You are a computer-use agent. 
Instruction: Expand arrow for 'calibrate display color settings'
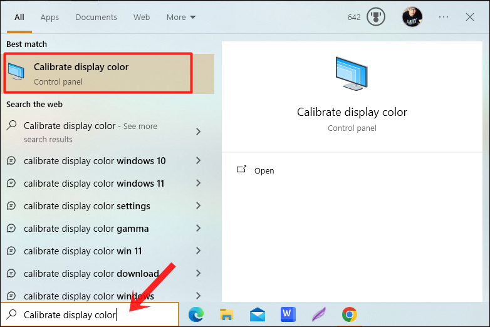[x=198, y=205]
